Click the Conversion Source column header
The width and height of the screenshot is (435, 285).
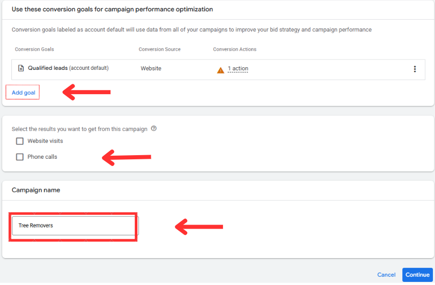[x=159, y=50]
